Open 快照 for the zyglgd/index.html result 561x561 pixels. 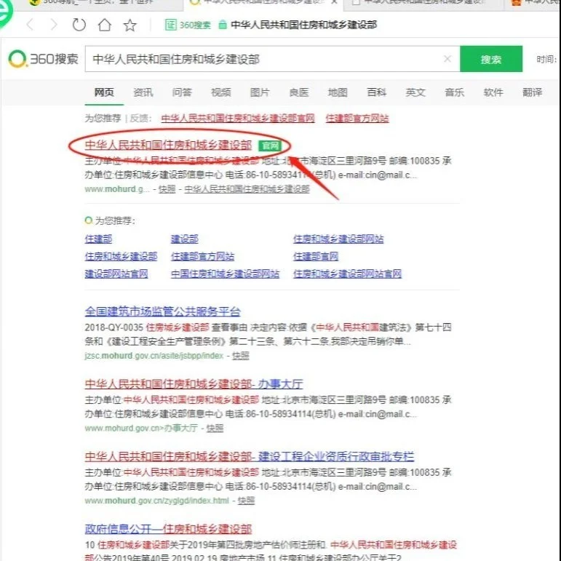coord(246,500)
